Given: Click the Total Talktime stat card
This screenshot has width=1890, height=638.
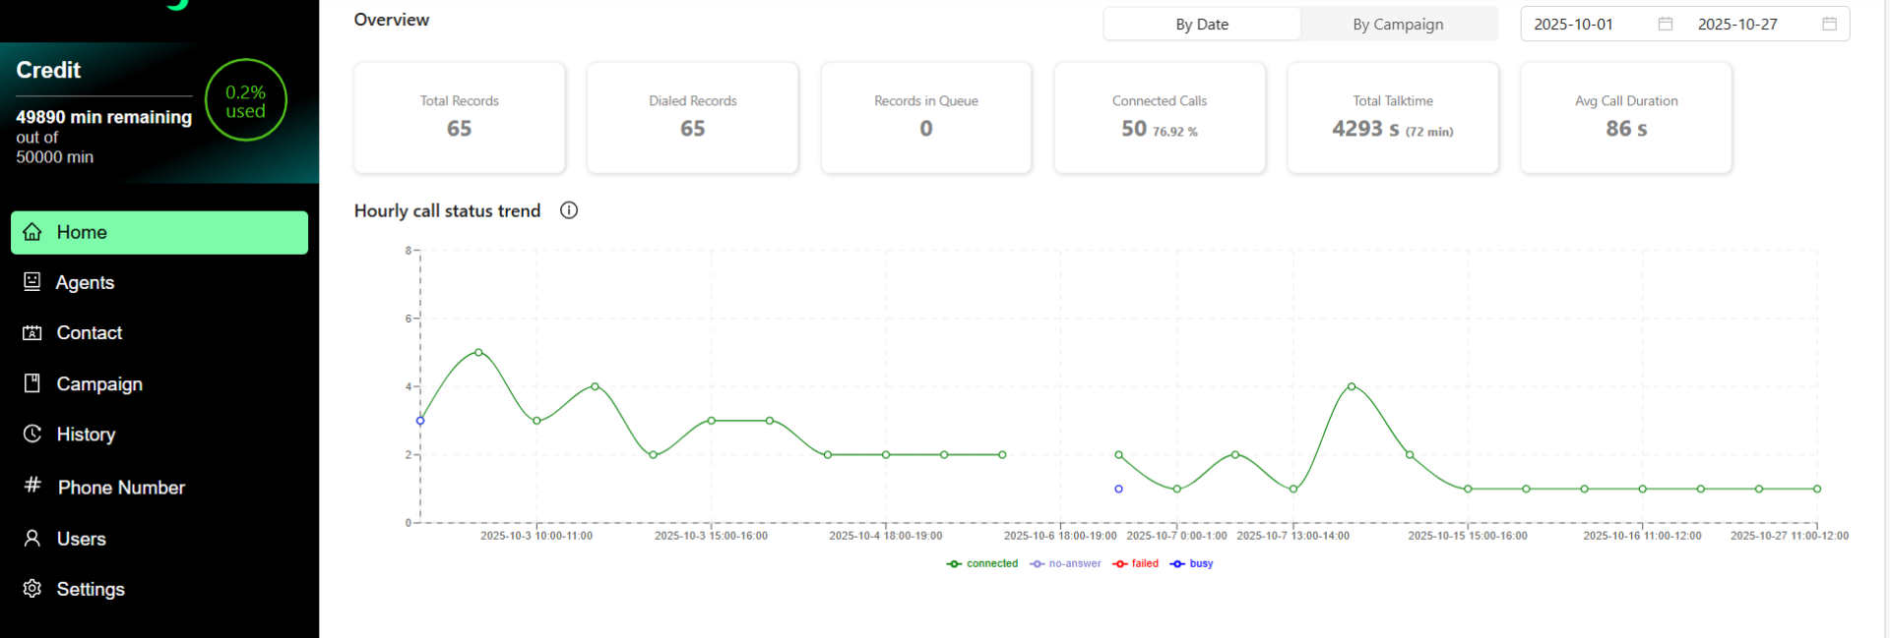Looking at the screenshot, I should pyautogui.click(x=1393, y=118).
